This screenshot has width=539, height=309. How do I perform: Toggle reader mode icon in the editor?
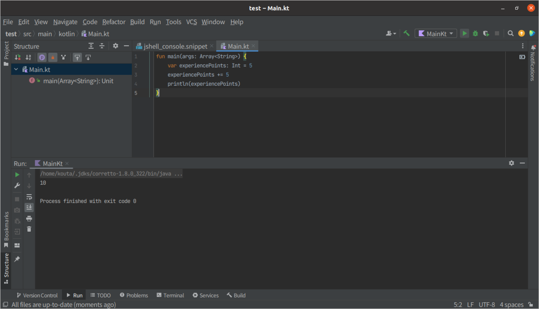(x=522, y=57)
